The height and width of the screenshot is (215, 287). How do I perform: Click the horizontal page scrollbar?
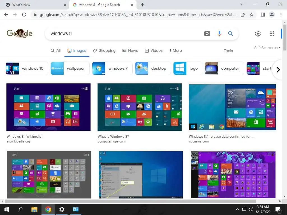tap(130, 201)
